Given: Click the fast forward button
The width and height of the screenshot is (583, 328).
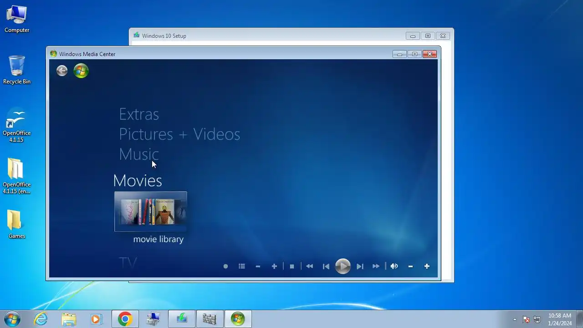Looking at the screenshot, I should (376, 266).
